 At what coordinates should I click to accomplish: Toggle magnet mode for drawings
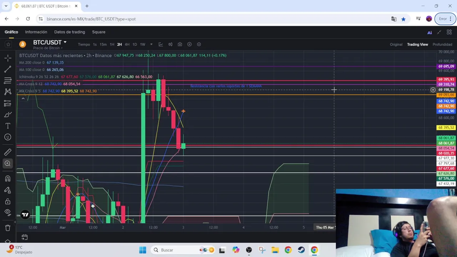pos(8,178)
